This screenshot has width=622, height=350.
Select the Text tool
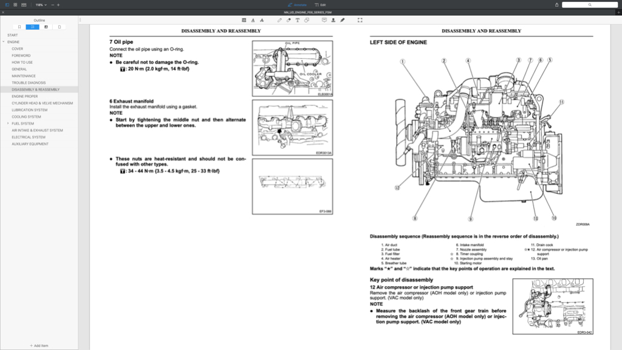pyautogui.click(x=298, y=20)
